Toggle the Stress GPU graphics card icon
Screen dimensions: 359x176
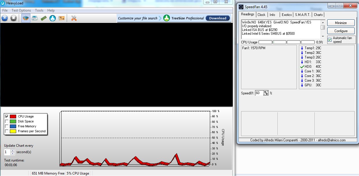point(61,18)
